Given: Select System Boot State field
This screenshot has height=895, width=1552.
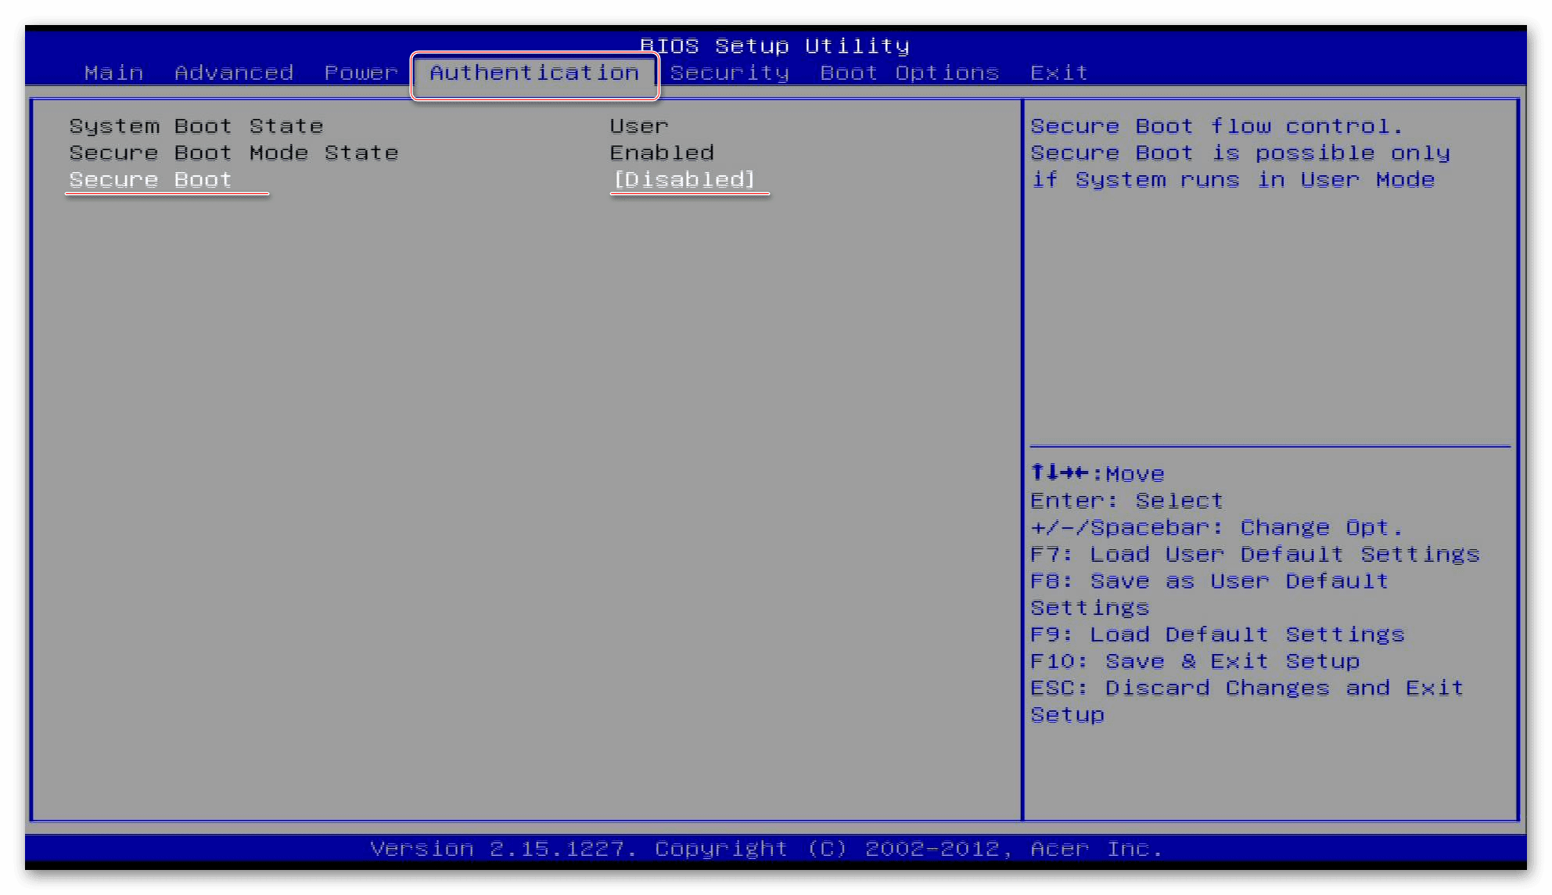Looking at the screenshot, I should (195, 124).
